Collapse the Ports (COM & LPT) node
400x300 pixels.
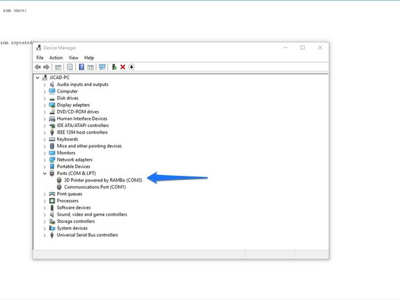click(x=45, y=174)
